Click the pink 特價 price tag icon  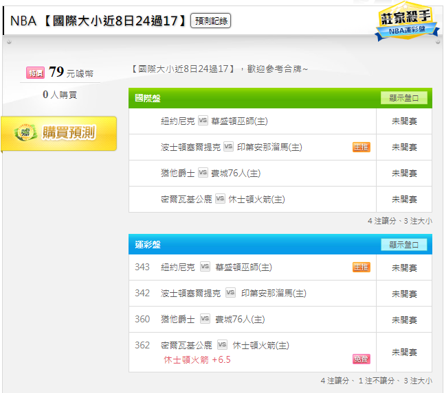pyautogui.click(x=35, y=73)
